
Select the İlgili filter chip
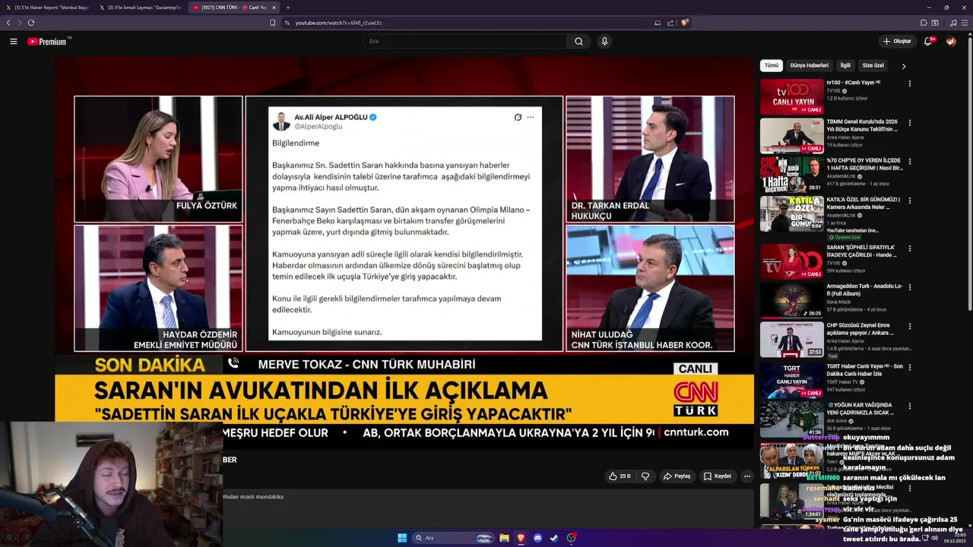click(845, 65)
